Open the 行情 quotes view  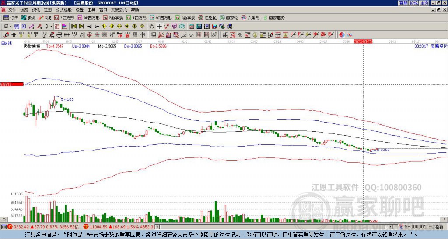coord(10,17)
